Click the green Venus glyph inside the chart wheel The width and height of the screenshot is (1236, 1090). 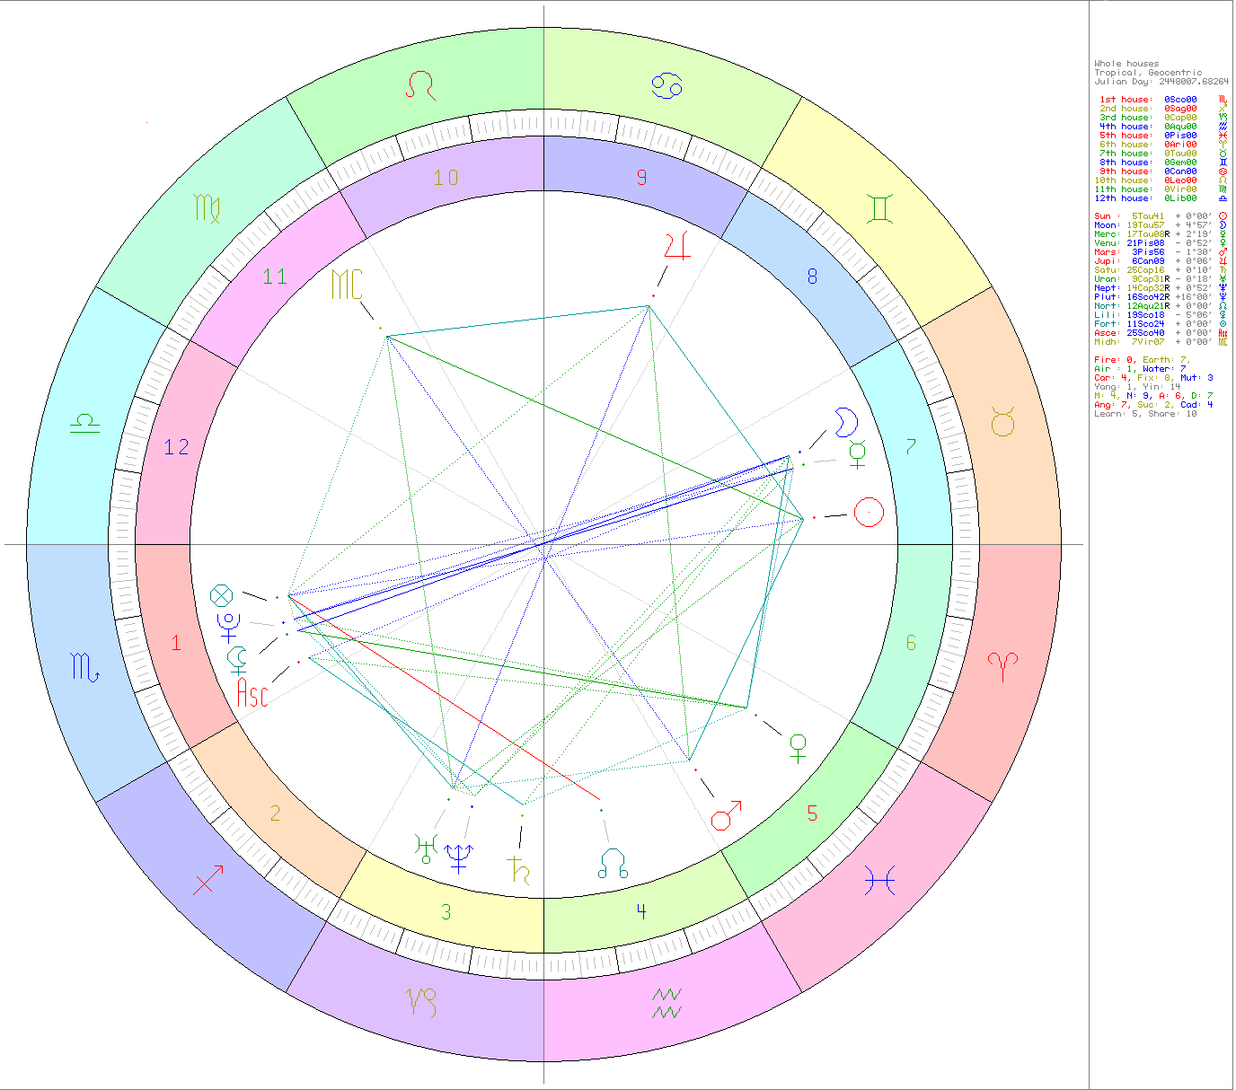point(798,748)
